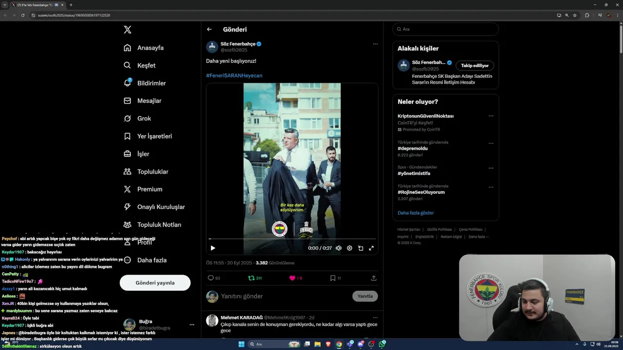Click the Gönderi yayınla button
Image resolution: width=623 pixels, height=350 pixels.
pos(155,282)
